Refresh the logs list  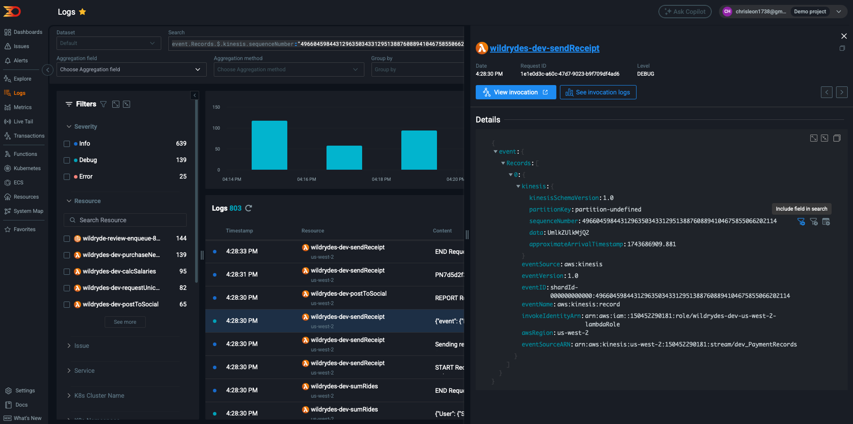click(x=249, y=208)
